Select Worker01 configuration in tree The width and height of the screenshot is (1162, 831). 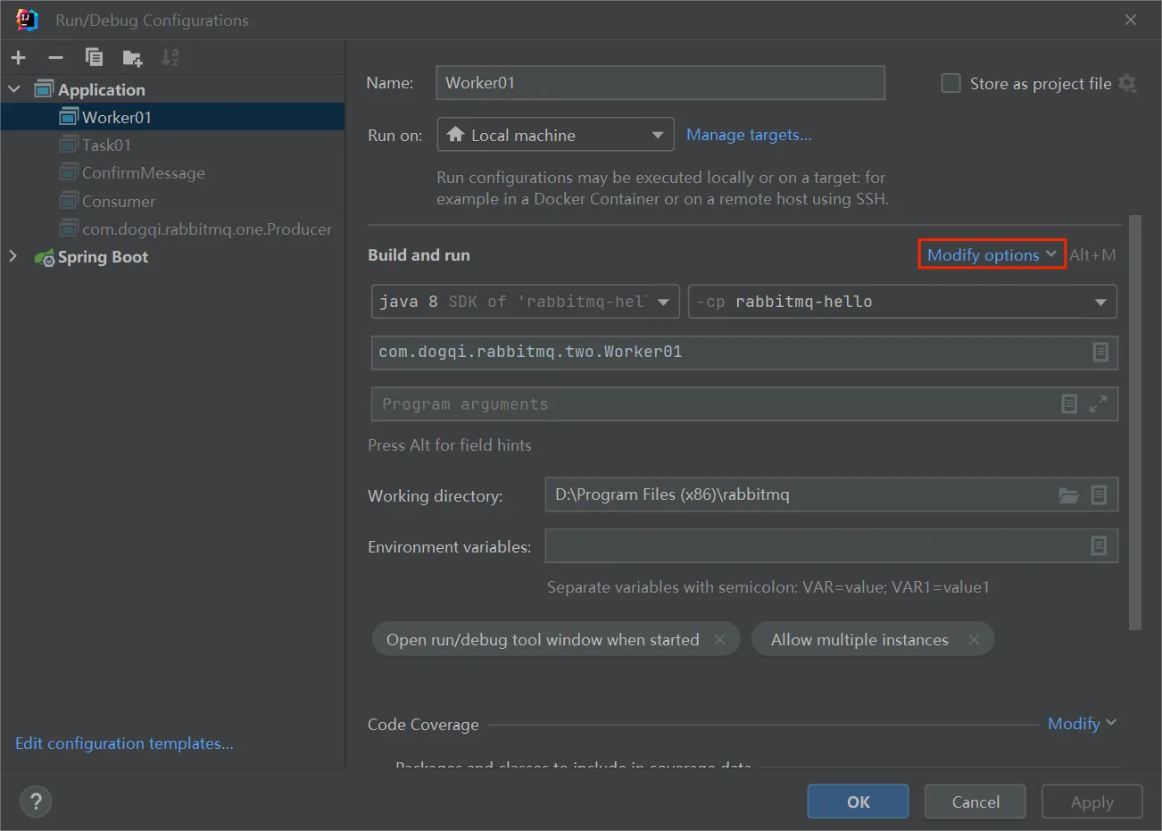(x=172, y=117)
